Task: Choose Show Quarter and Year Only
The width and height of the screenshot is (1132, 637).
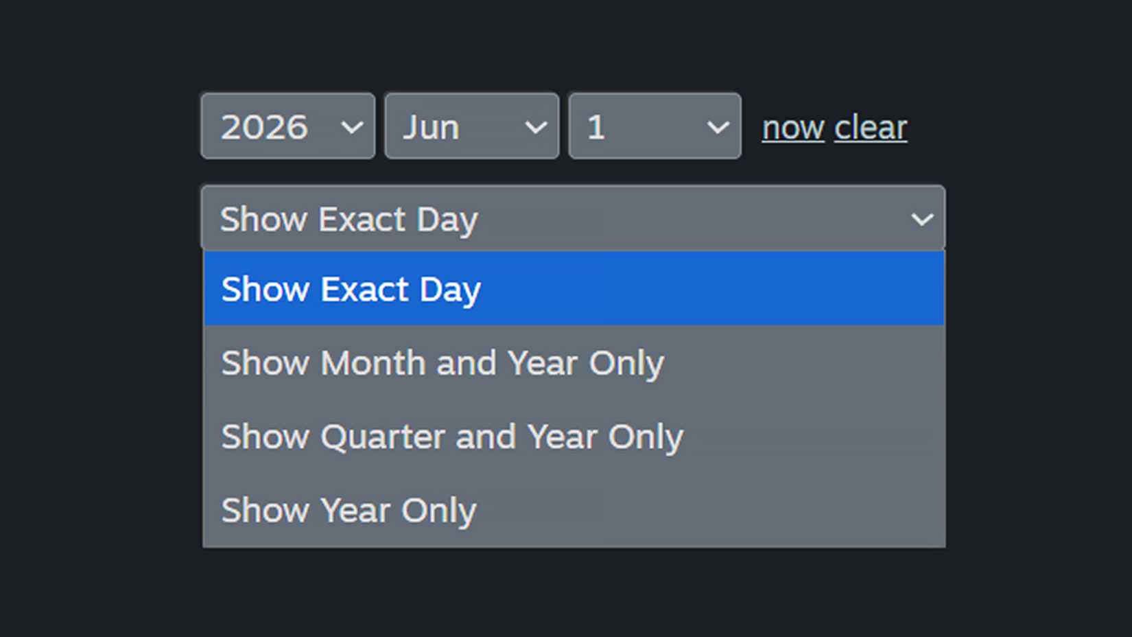Action: pyautogui.click(x=574, y=437)
